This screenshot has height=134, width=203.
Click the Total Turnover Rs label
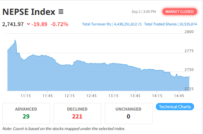pyautogui.click(x=97, y=24)
